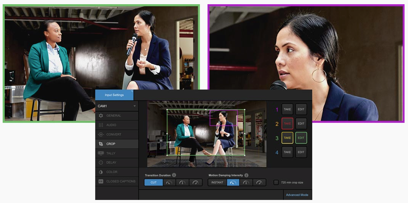Open the TALLY settings label

(x=111, y=153)
